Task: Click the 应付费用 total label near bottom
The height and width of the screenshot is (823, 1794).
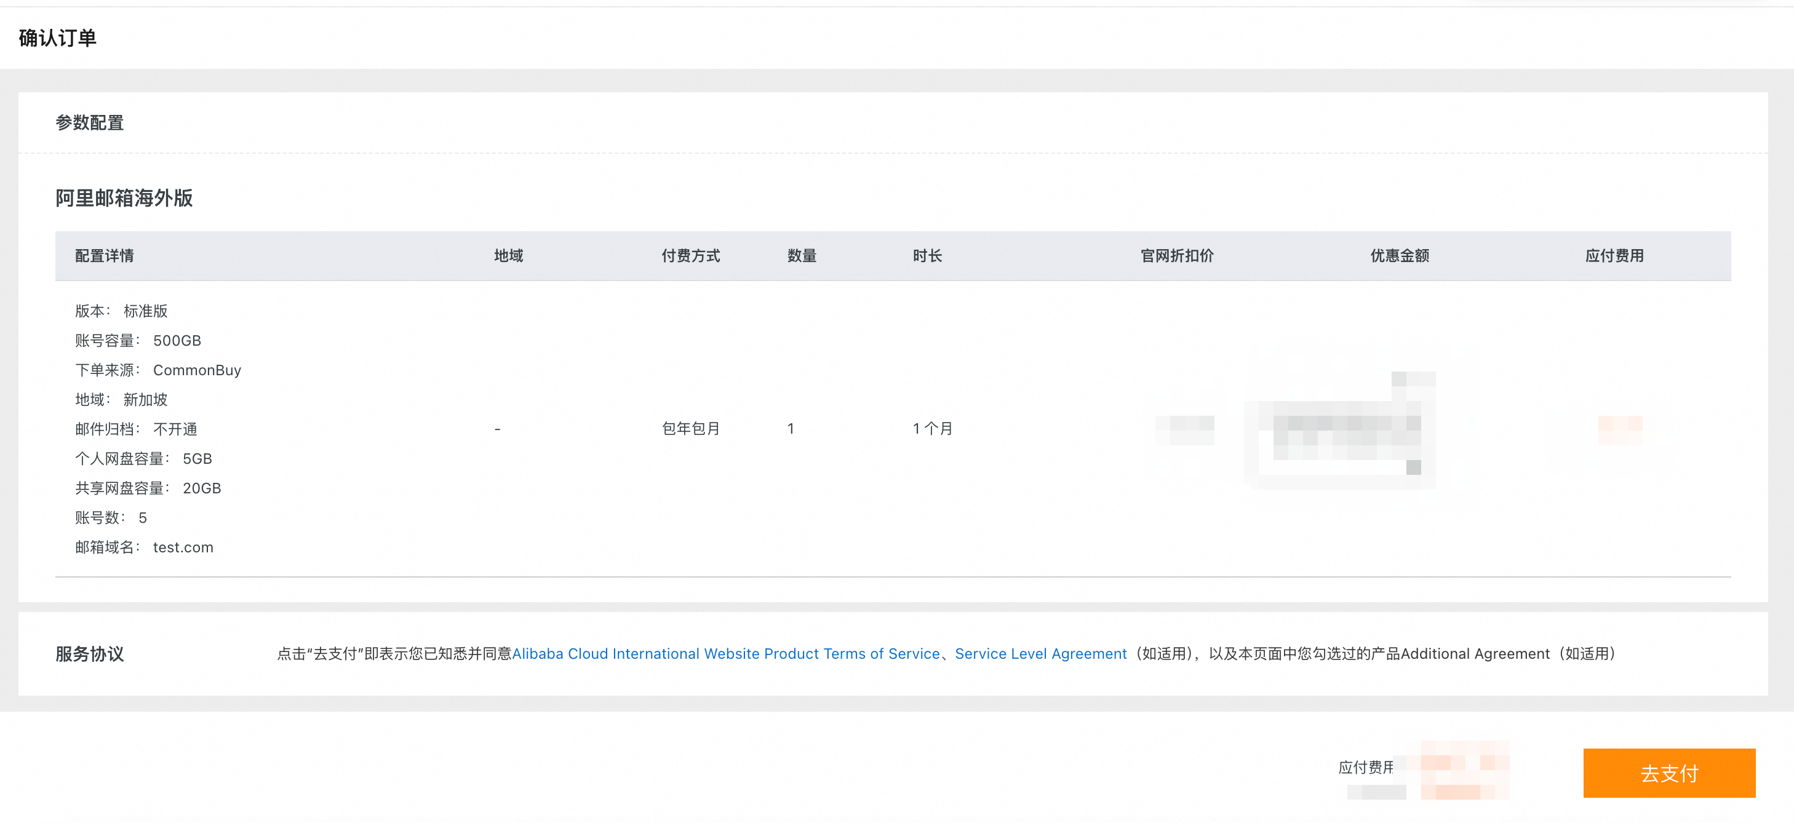Action: pos(1365,766)
